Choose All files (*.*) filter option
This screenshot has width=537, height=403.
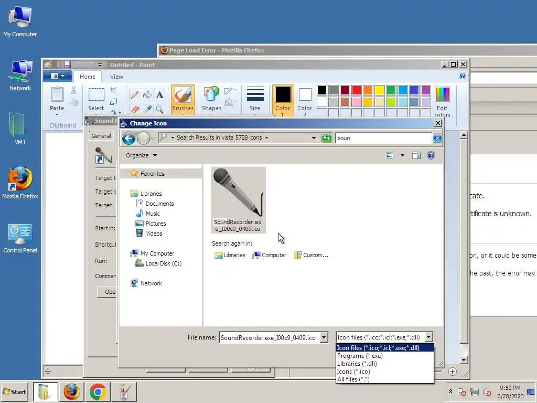tap(384, 379)
